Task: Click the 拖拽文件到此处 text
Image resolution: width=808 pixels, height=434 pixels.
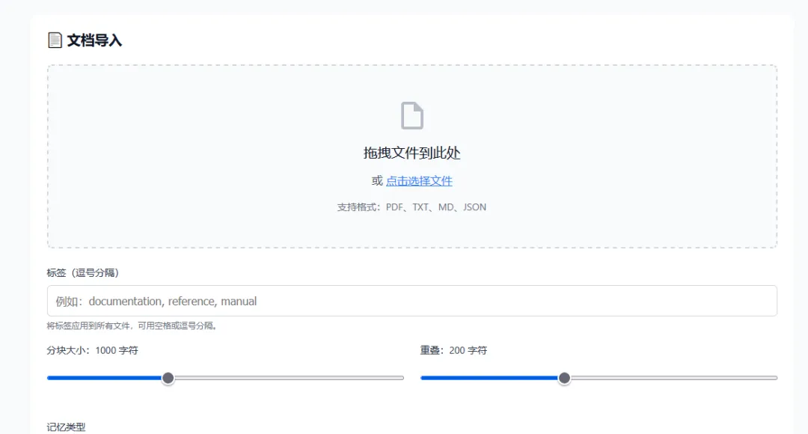Action: [x=411, y=153]
